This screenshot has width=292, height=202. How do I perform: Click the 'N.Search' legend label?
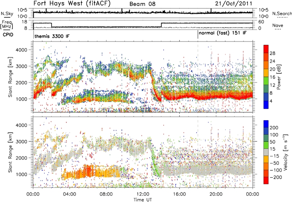click(282, 13)
